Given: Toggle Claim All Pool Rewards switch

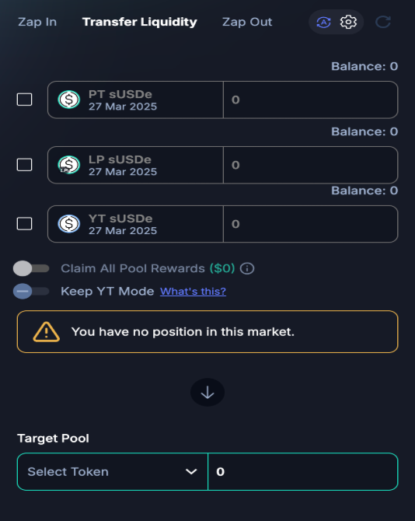Looking at the screenshot, I should [31, 268].
